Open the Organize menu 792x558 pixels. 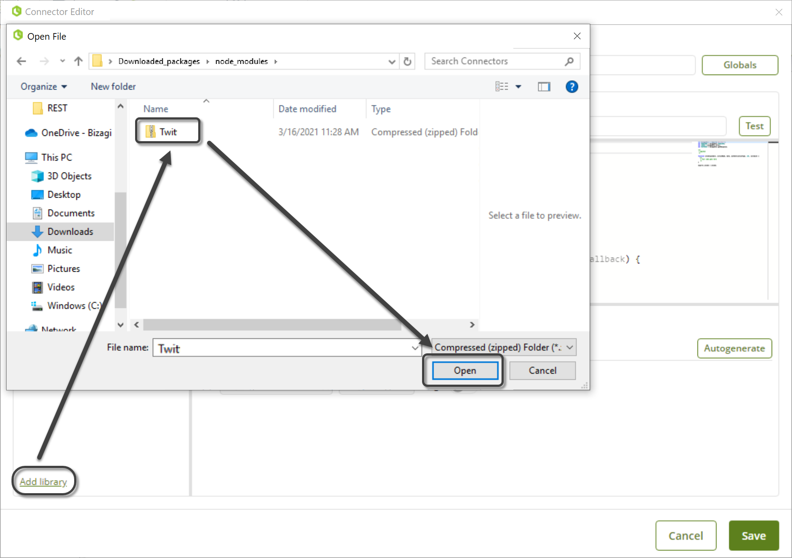pyautogui.click(x=44, y=86)
